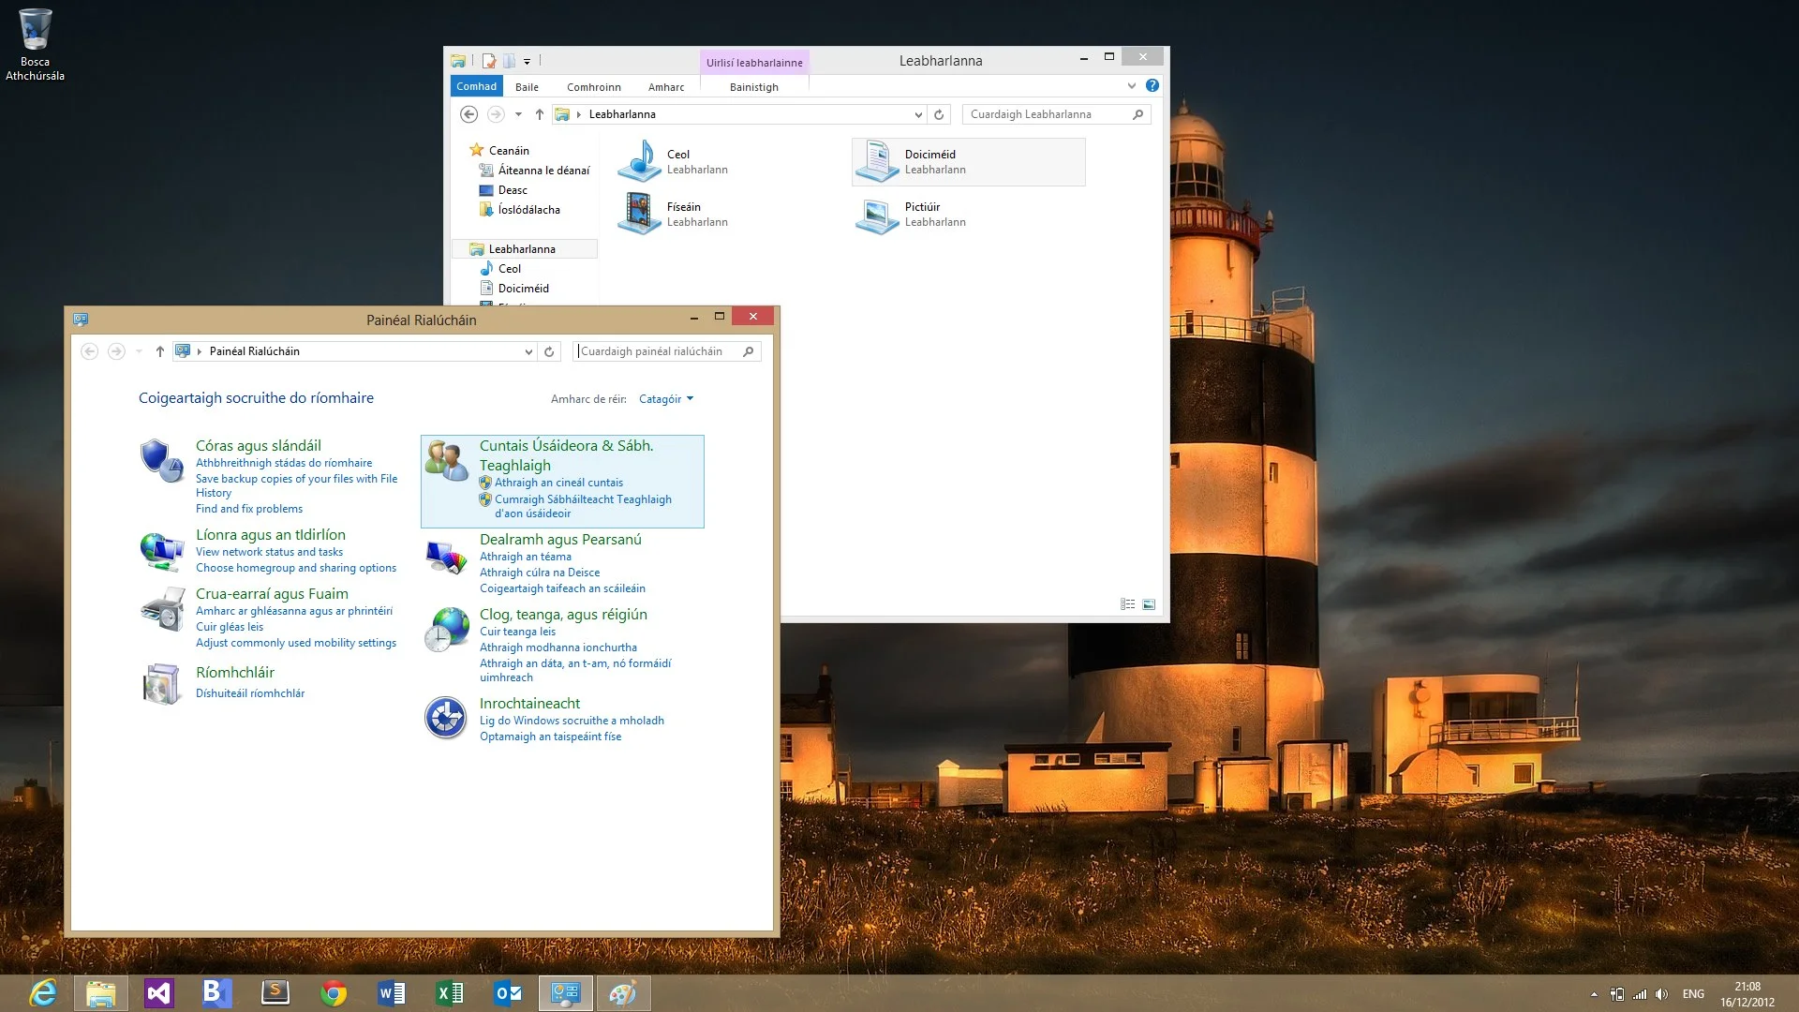Click the Ríomhchláir programs icon

click(162, 684)
